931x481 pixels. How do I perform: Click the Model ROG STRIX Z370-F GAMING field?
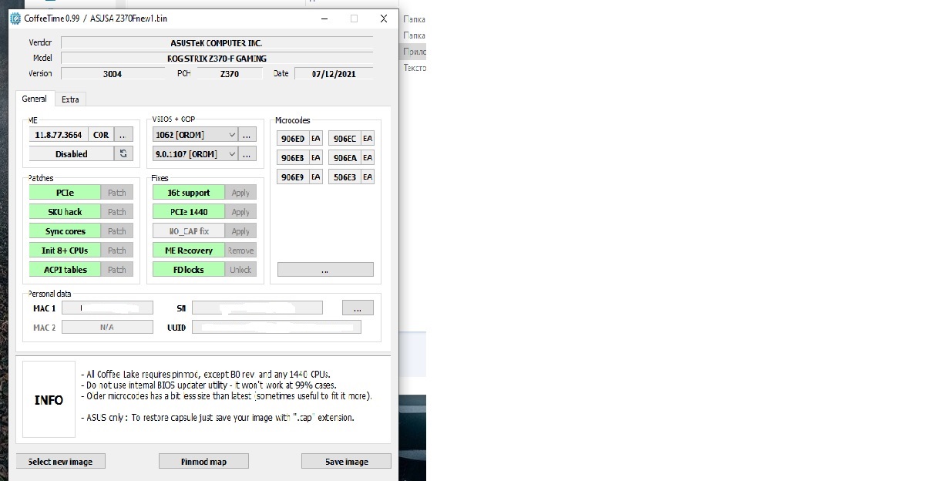point(217,58)
